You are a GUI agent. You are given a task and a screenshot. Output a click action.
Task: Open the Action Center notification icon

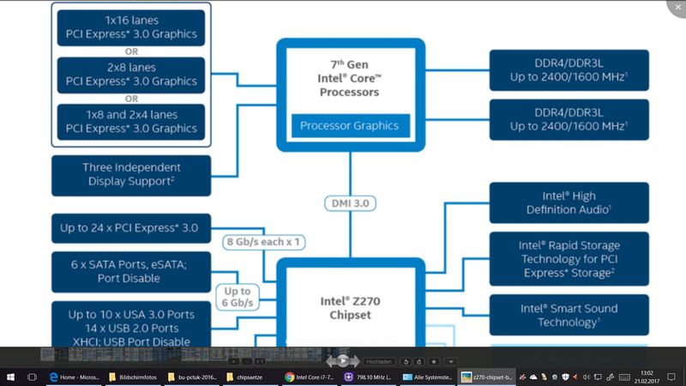pos(671,377)
